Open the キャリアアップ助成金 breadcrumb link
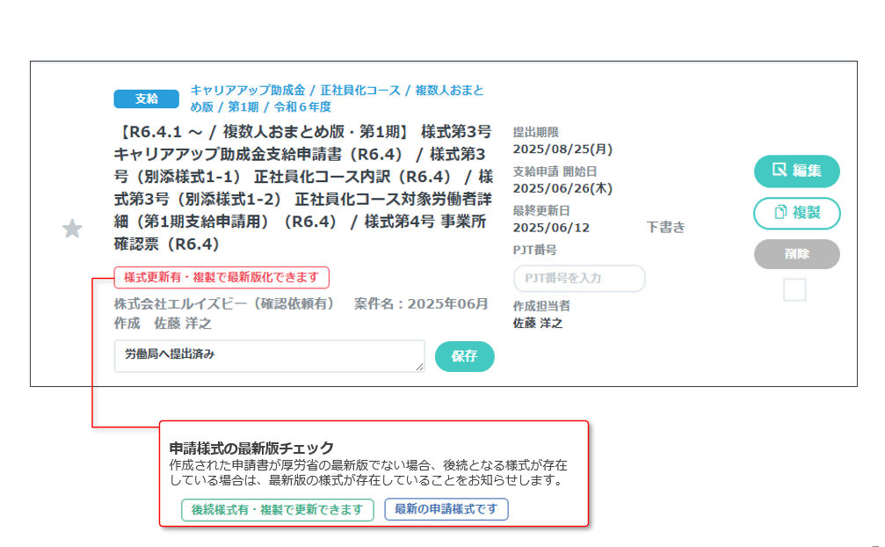 (x=248, y=91)
